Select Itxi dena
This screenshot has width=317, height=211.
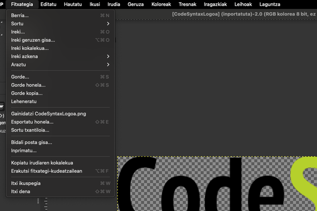(x=61, y=192)
